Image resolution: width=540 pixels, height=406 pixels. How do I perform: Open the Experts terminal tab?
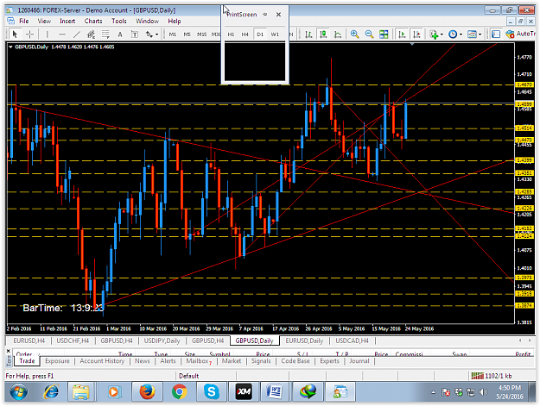click(x=329, y=361)
